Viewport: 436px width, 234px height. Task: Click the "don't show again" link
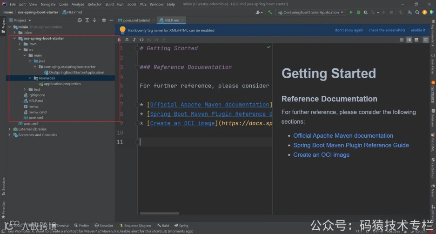tap(349, 30)
